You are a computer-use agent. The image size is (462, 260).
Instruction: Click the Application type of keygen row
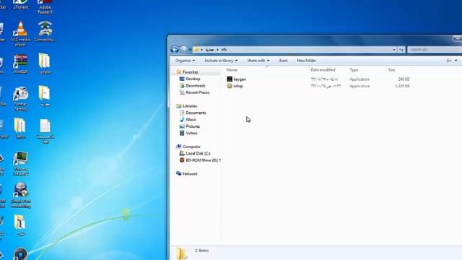[359, 79]
